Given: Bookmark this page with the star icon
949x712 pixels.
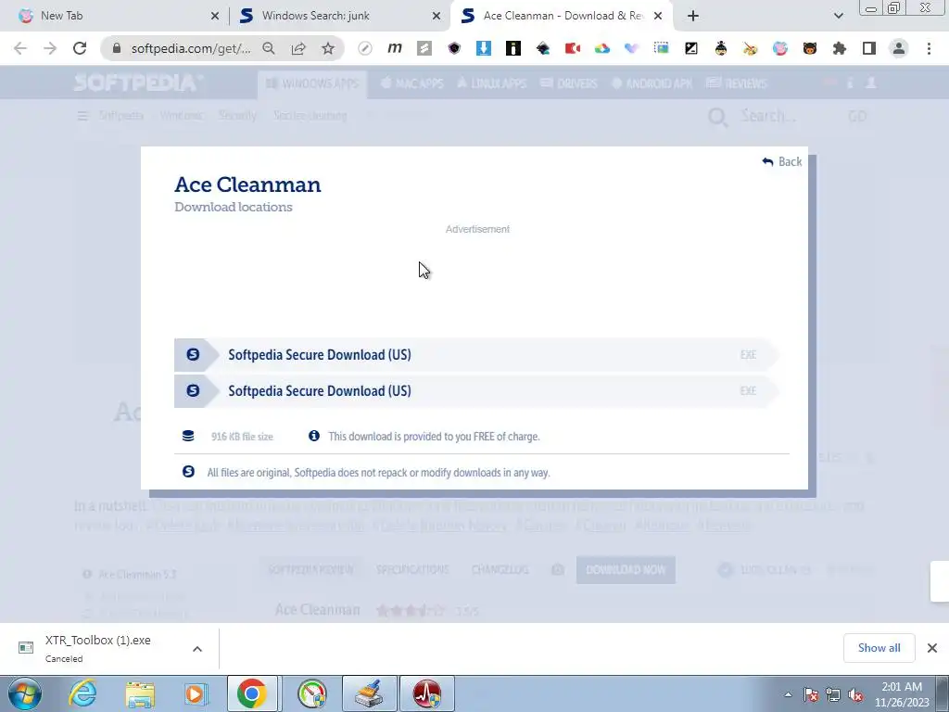Looking at the screenshot, I should (328, 48).
